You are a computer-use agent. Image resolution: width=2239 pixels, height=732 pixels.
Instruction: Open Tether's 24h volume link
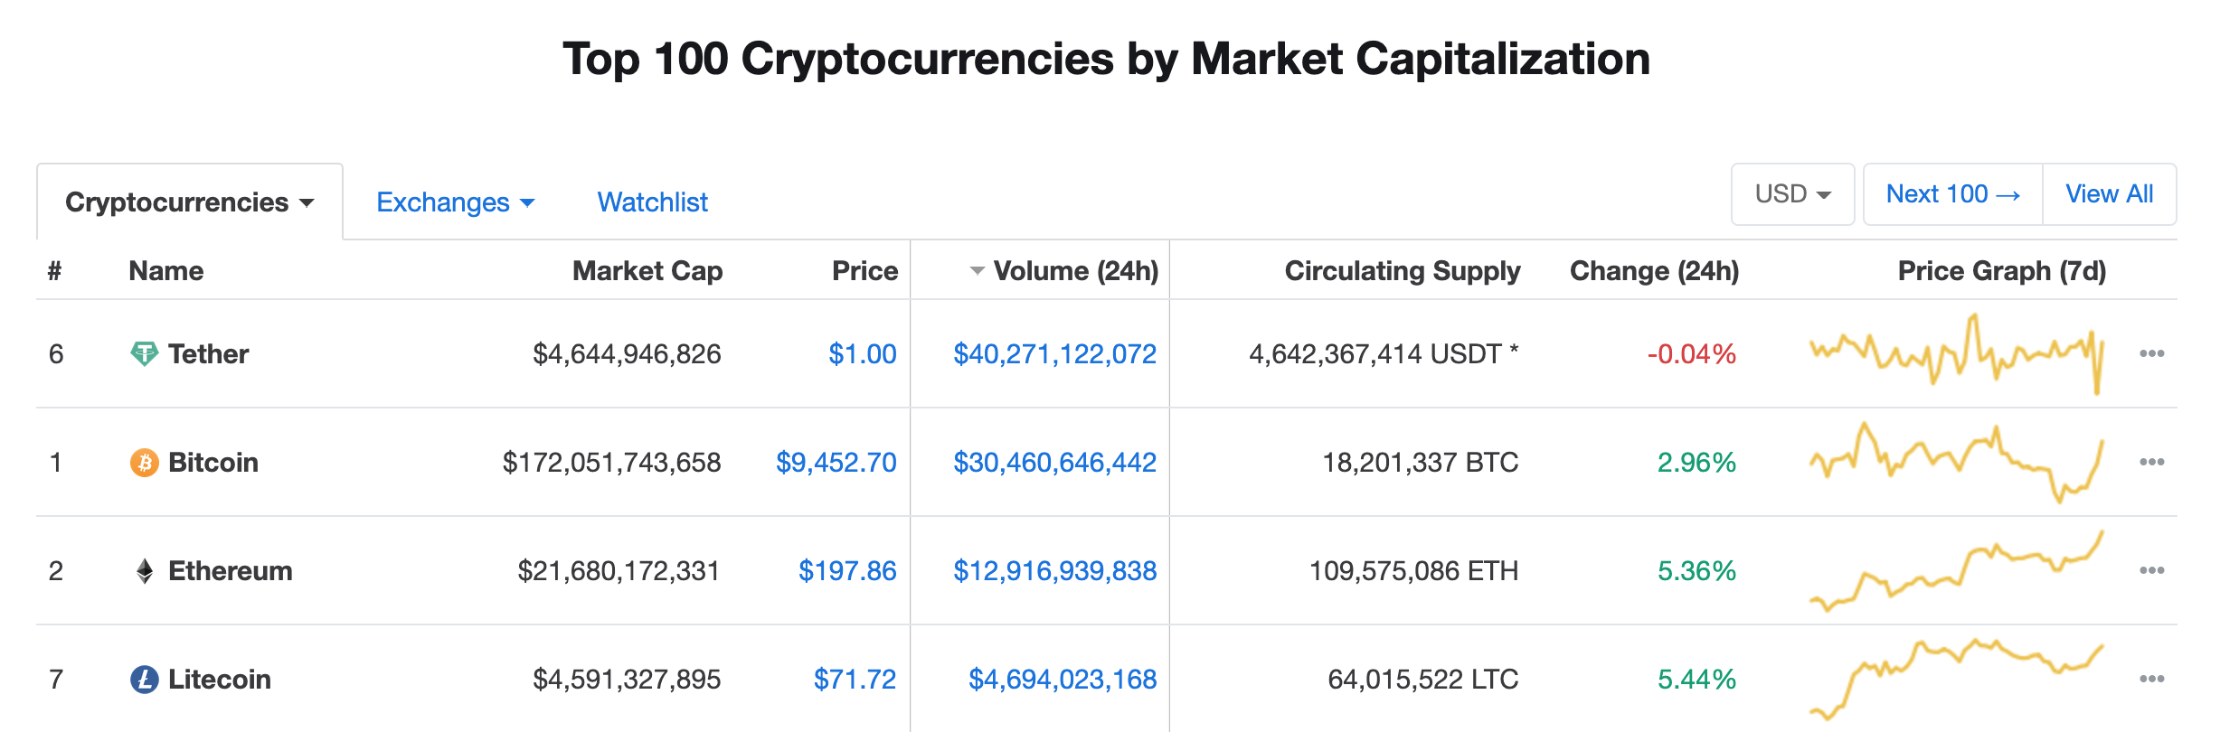coord(1054,353)
